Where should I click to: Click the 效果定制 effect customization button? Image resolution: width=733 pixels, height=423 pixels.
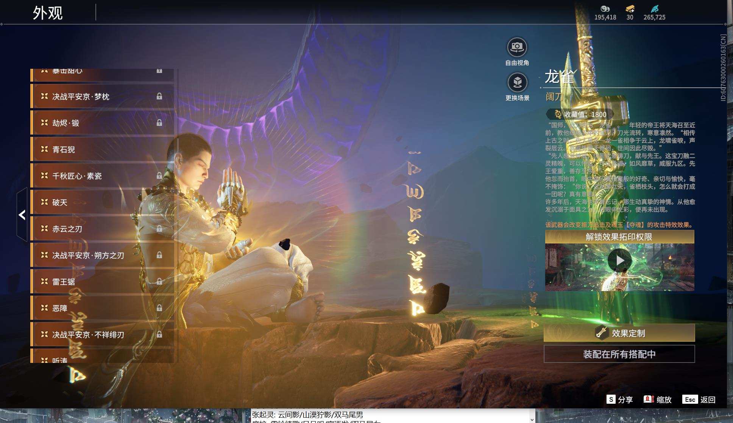(x=619, y=333)
